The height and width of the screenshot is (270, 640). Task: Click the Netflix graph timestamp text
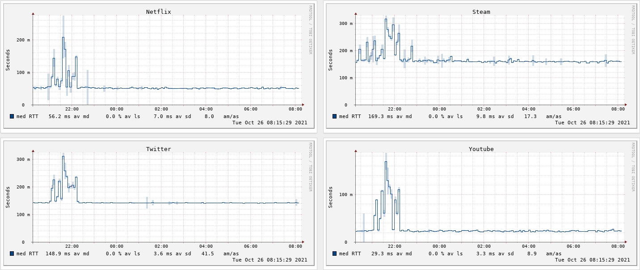pos(270,123)
